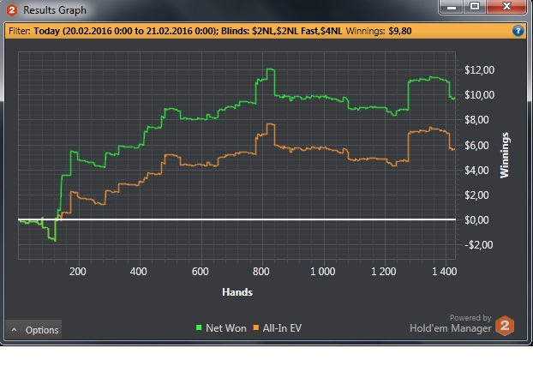Click the Results Graph window title
The width and height of the screenshot is (533, 372).
coord(55,10)
